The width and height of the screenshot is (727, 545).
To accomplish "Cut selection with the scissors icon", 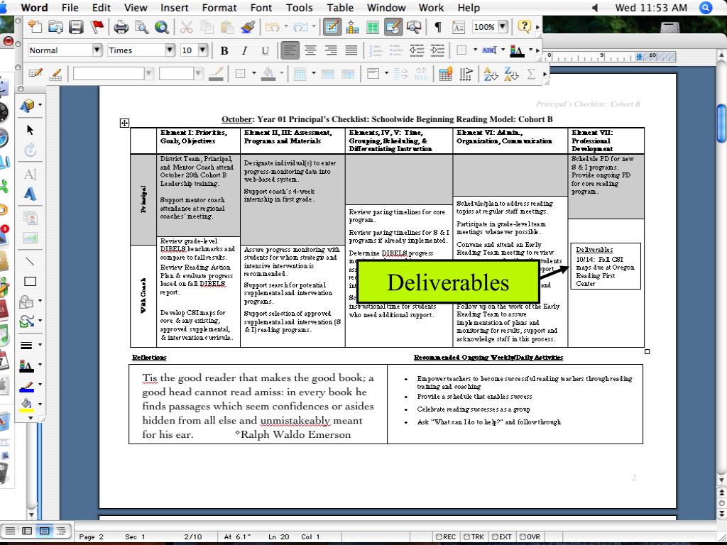I will (x=187, y=27).
